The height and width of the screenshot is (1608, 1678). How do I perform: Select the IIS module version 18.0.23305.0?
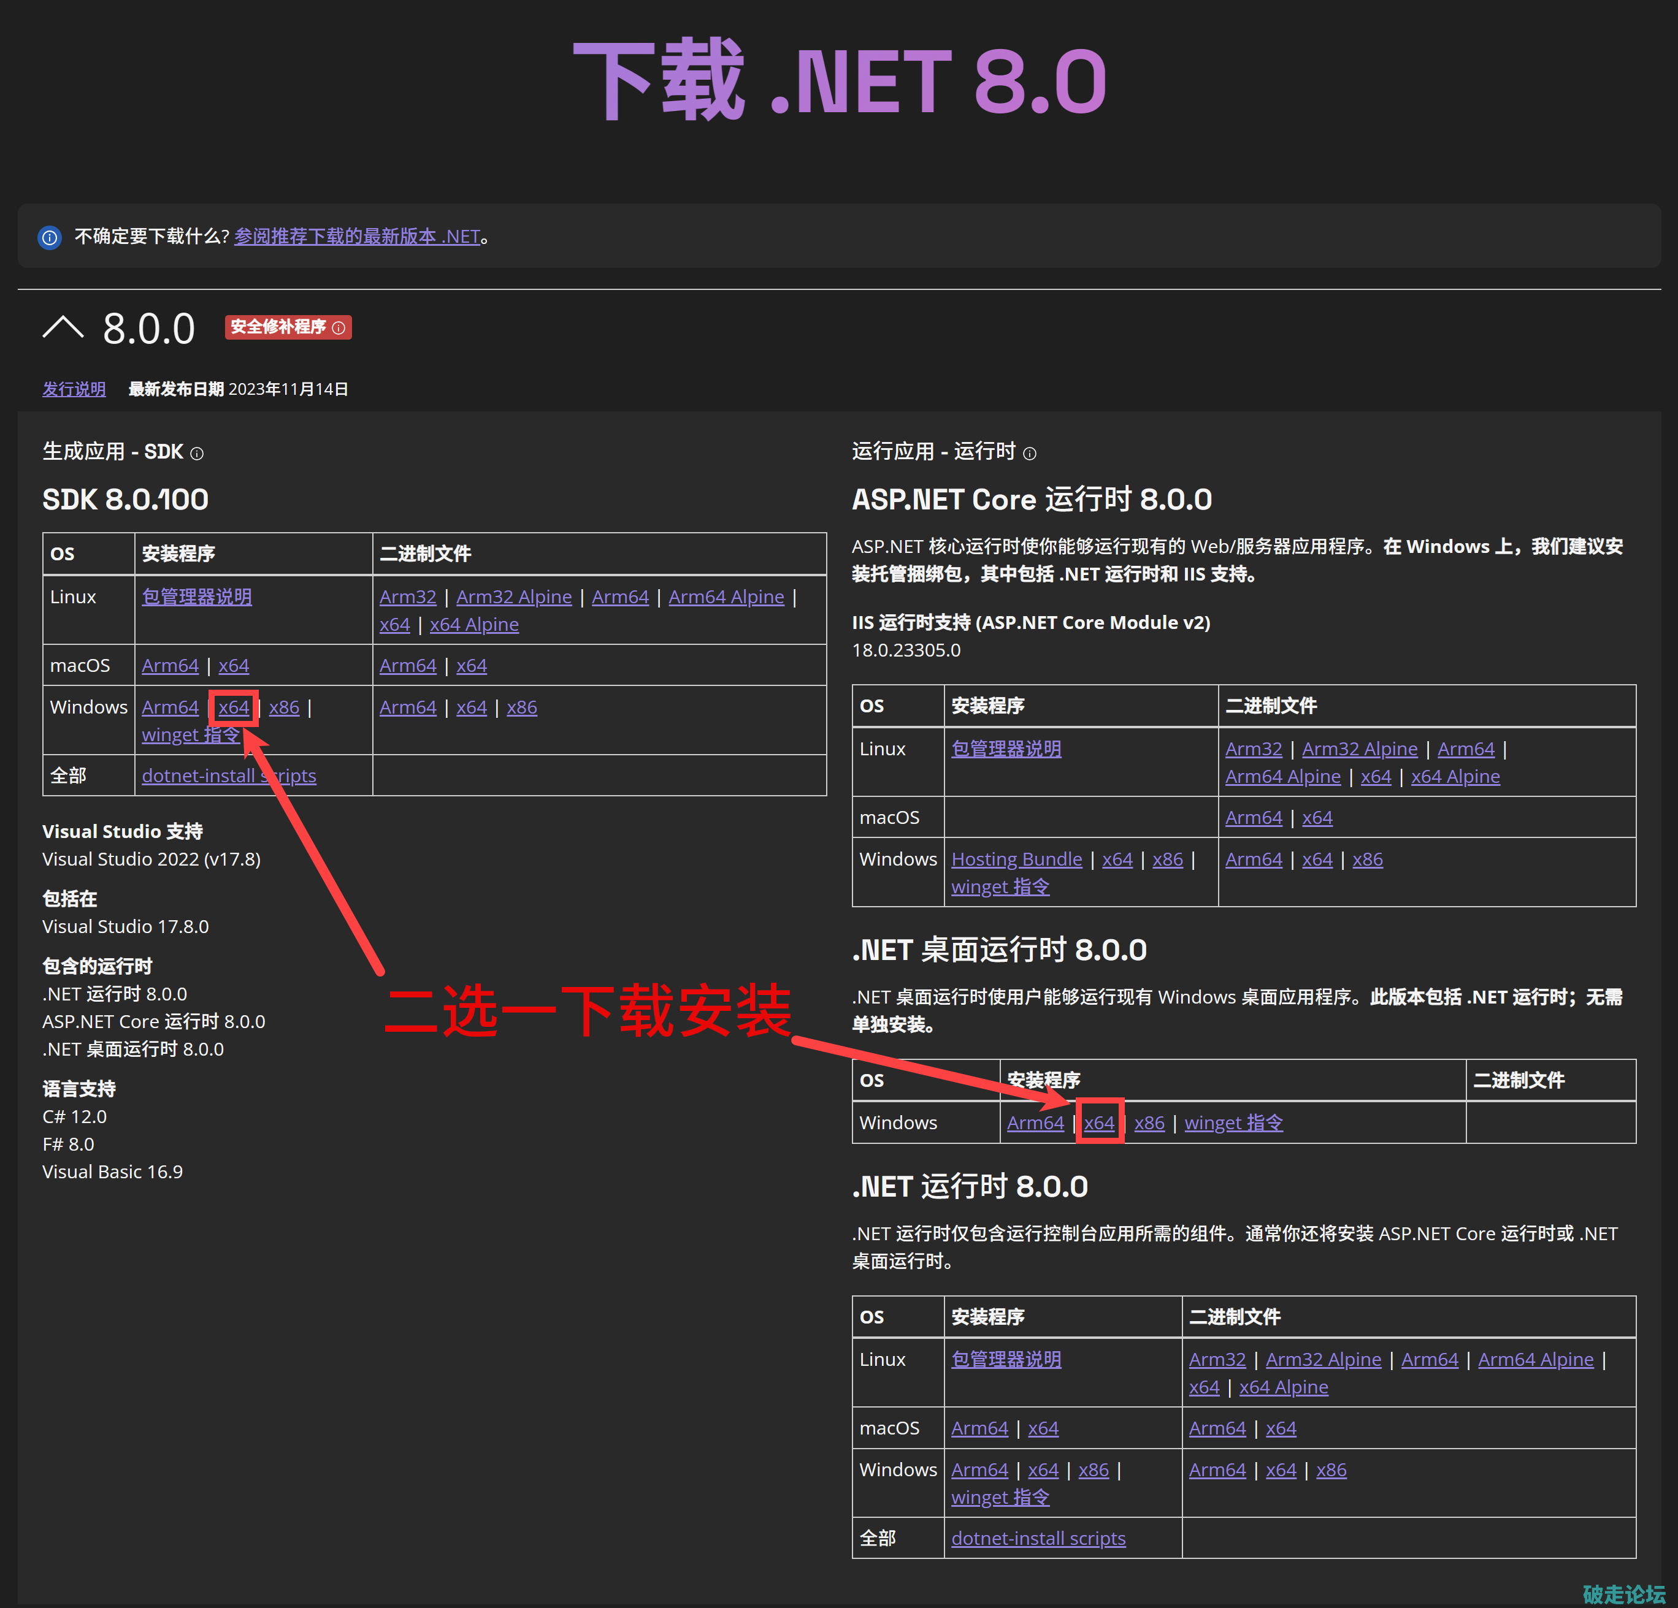coord(906,650)
